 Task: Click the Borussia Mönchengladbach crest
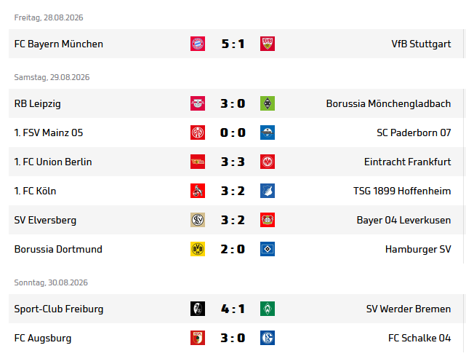(x=268, y=103)
